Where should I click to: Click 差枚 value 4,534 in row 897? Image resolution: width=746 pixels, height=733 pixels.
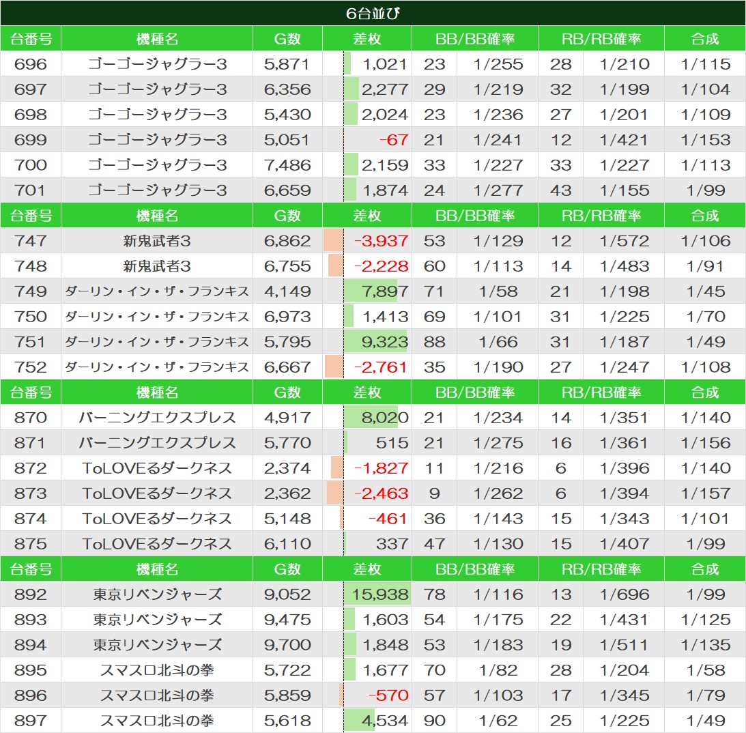[384, 719]
